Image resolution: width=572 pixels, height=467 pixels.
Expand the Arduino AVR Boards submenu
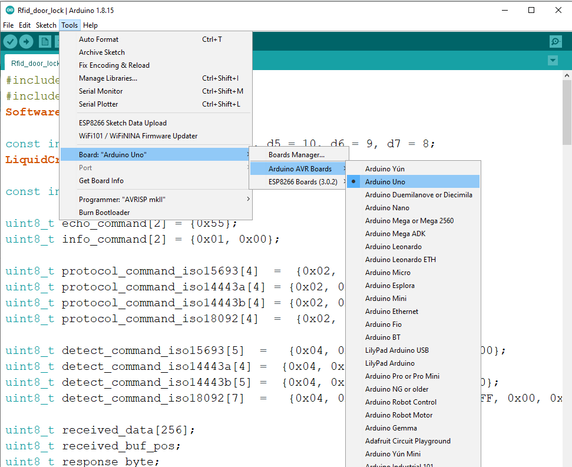tap(298, 169)
